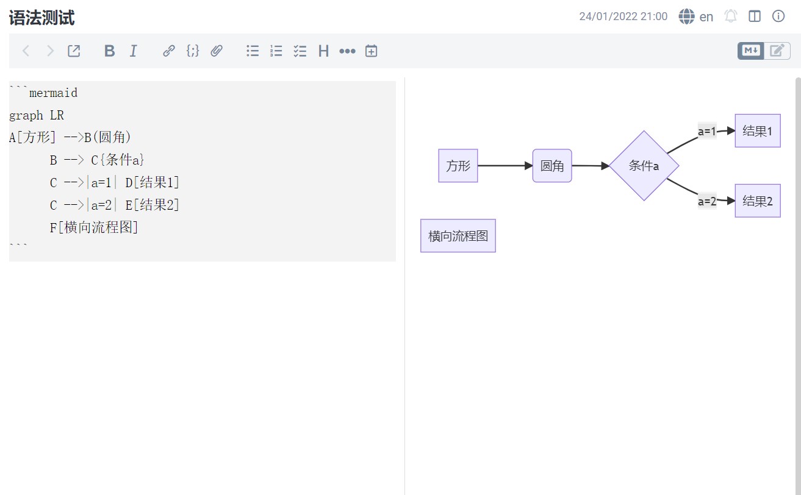Screen dimensions: 801x495
Task: Attach a file with the paperclip
Action: [x=216, y=51]
